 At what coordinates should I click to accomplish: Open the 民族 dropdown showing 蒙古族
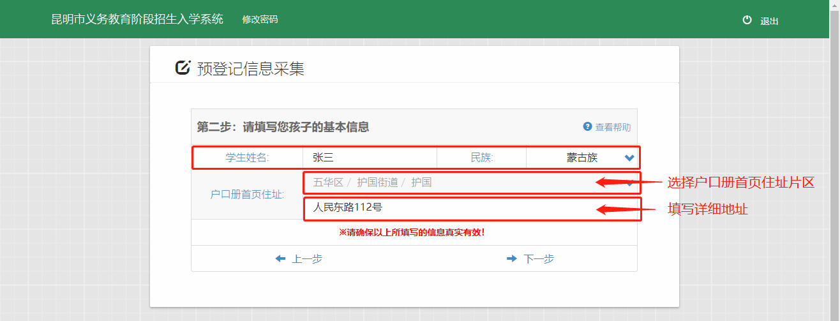(581, 158)
